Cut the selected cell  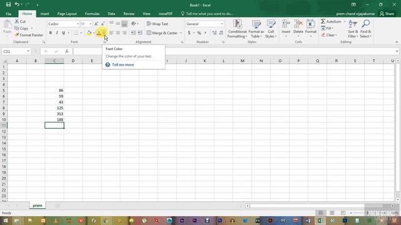coord(20,22)
